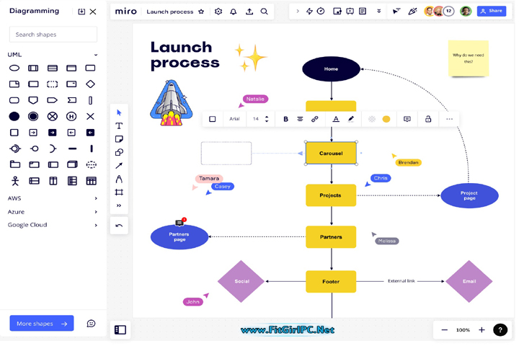Click the Share button
This screenshot has height=346, width=519.
coord(492,12)
